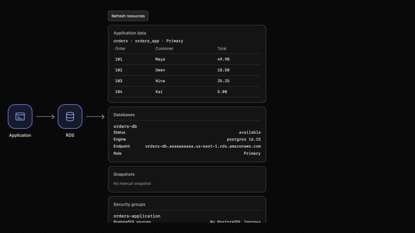Image resolution: width=415 pixels, height=233 pixels.
Task: Click the 'Endpoint' field label
Action: pos(122,146)
